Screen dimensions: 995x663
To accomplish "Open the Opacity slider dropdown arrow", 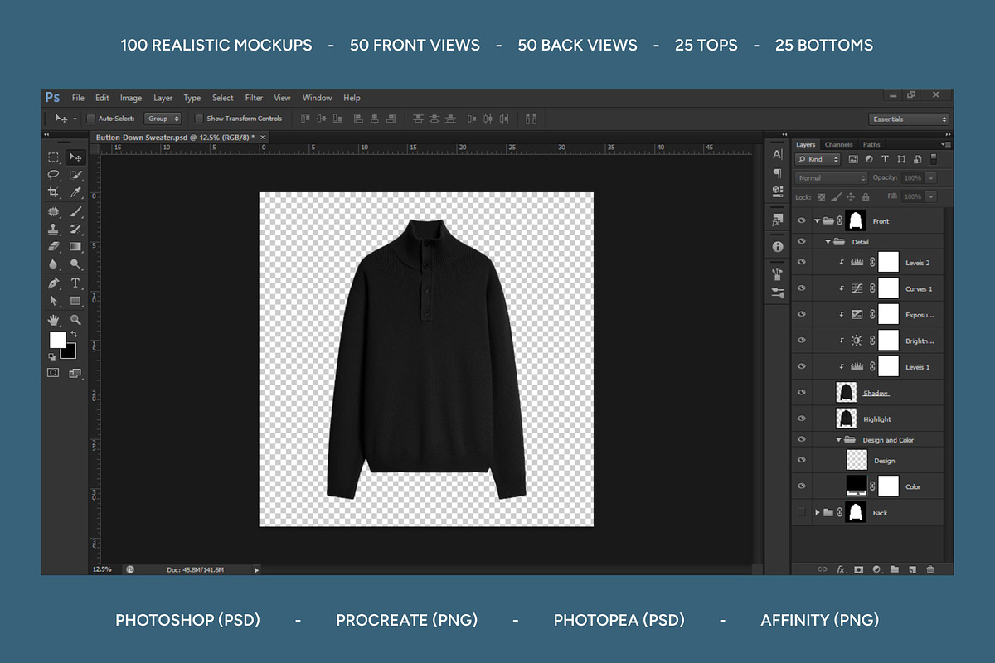I will (x=931, y=177).
